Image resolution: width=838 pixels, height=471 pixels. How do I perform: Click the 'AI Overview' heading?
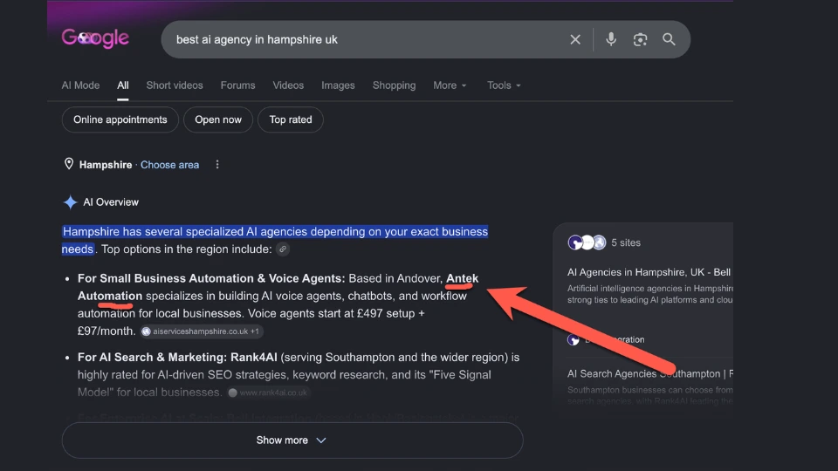click(x=111, y=202)
